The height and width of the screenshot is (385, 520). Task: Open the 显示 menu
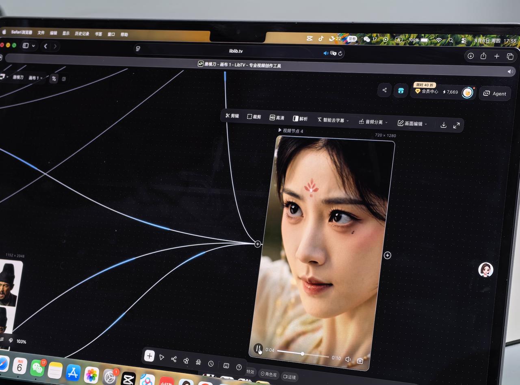(x=66, y=33)
